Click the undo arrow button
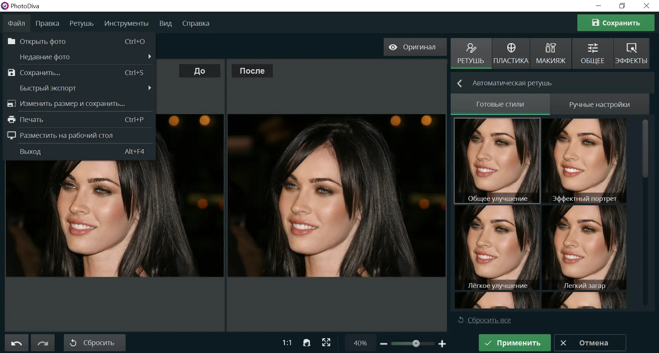Screen dimensions: 659x353 pyautogui.click(x=16, y=343)
